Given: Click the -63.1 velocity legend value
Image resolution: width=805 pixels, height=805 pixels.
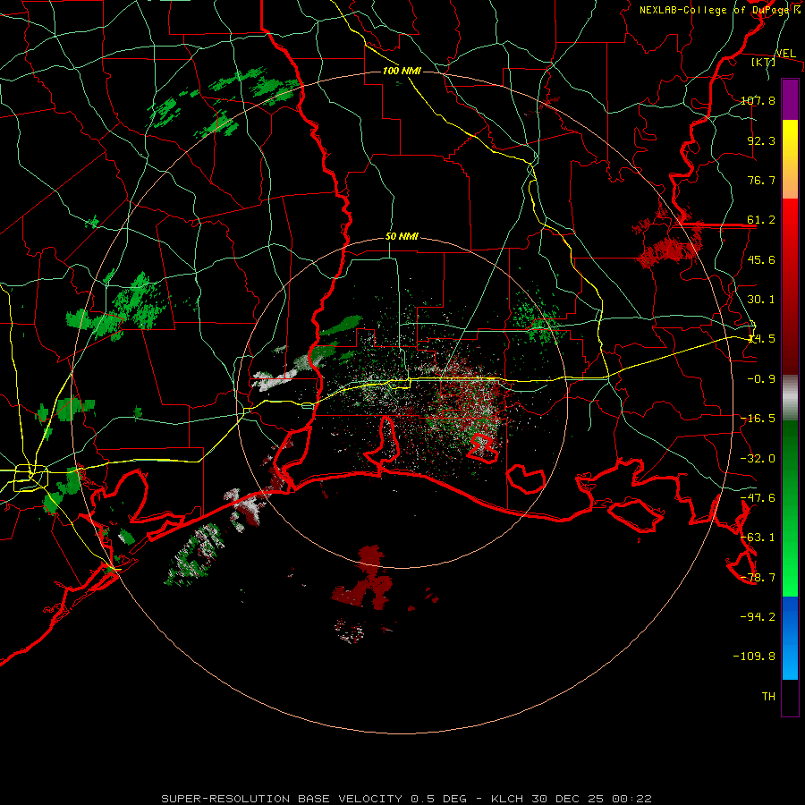Looking at the screenshot, I should (758, 538).
